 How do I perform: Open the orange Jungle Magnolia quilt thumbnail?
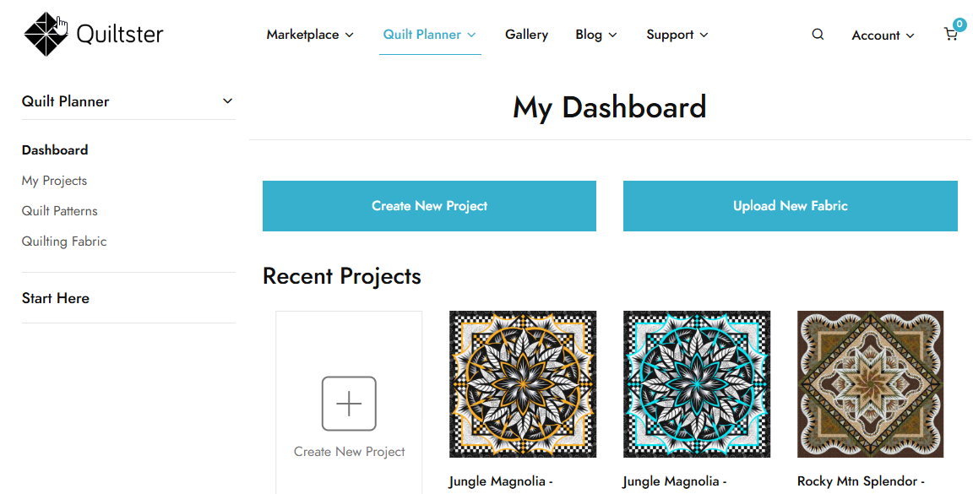coord(523,384)
